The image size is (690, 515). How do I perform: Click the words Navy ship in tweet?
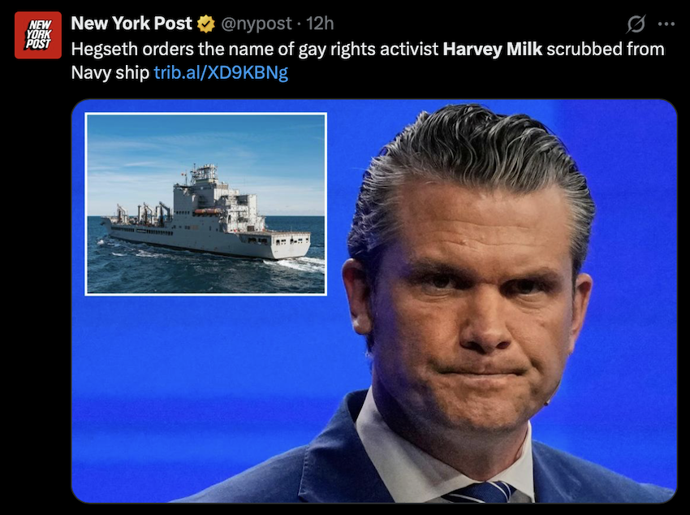click(x=110, y=72)
